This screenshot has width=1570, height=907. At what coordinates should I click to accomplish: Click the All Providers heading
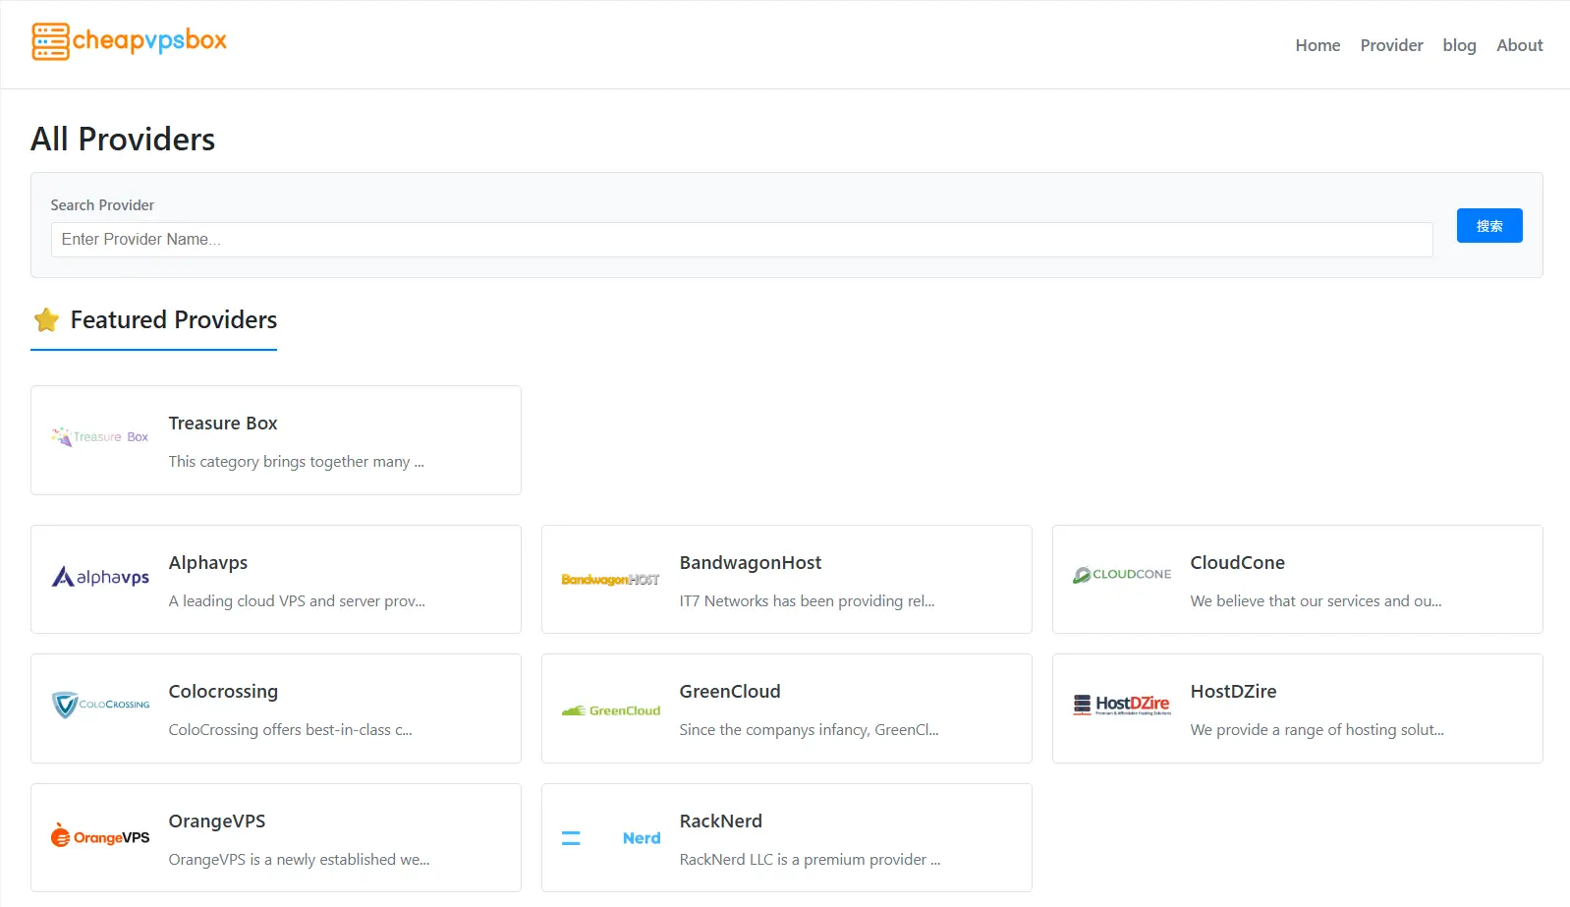coord(123,140)
